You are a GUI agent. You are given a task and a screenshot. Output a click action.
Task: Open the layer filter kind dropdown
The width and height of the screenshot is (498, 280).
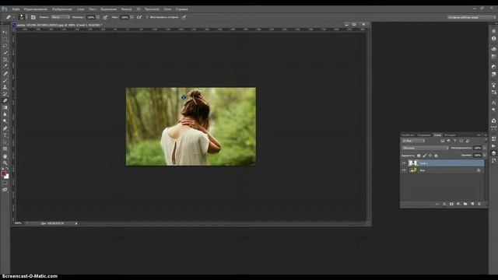[x=413, y=141]
